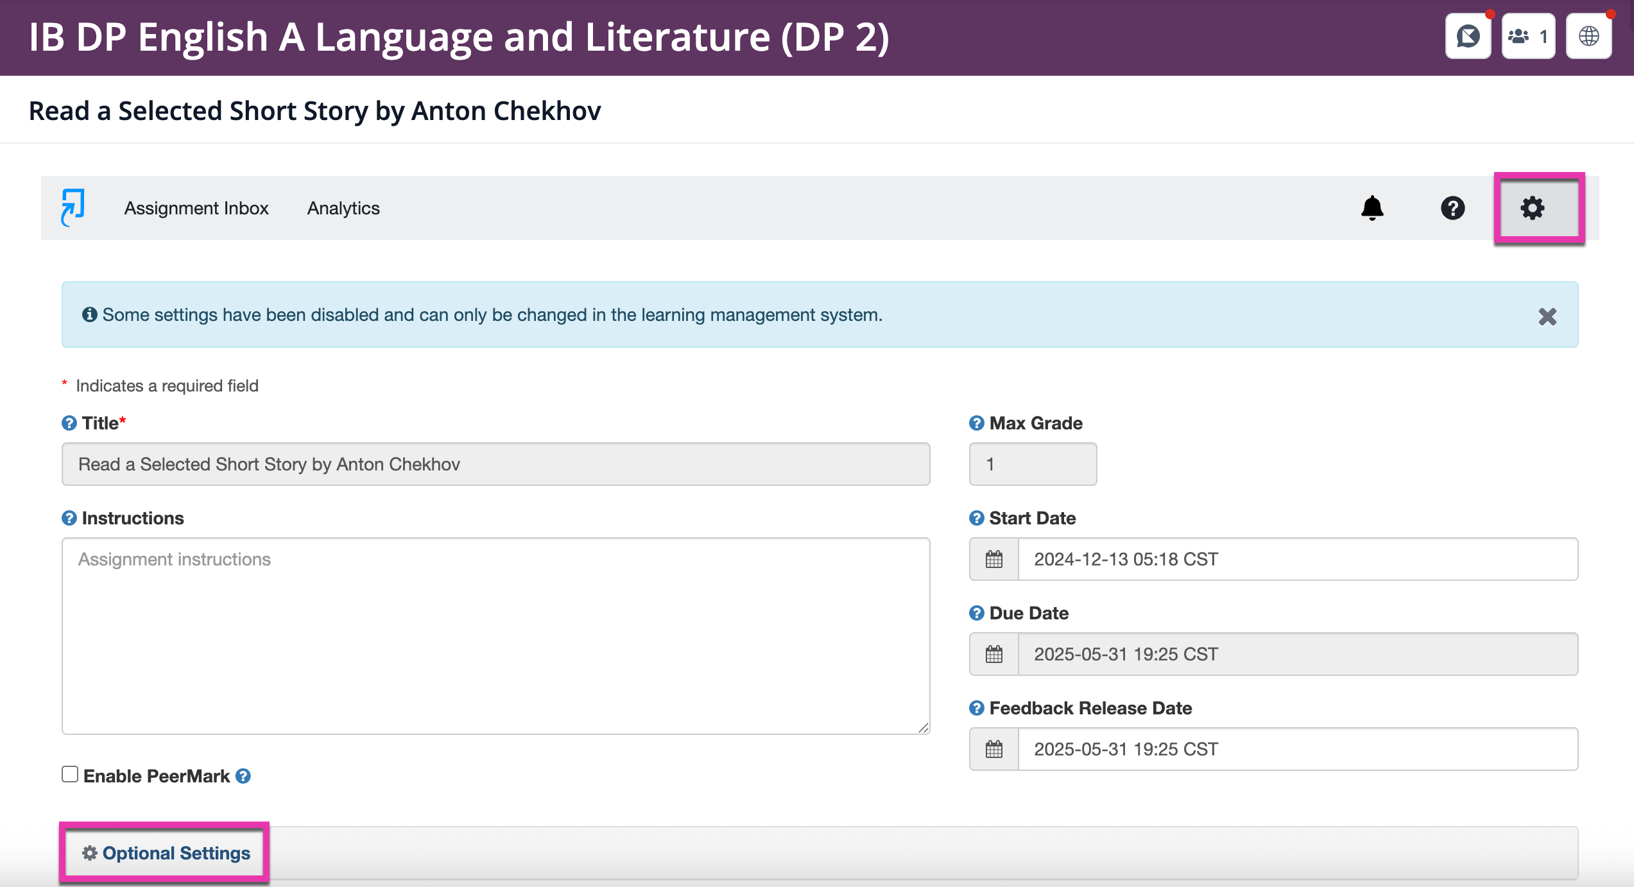Screen dimensions: 1634x887
Task: Click the help icon next to Due Date
Action: click(x=977, y=614)
